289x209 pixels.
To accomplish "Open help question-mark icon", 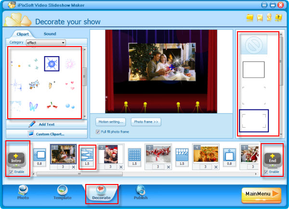I will pyautogui.click(x=278, y=18).
